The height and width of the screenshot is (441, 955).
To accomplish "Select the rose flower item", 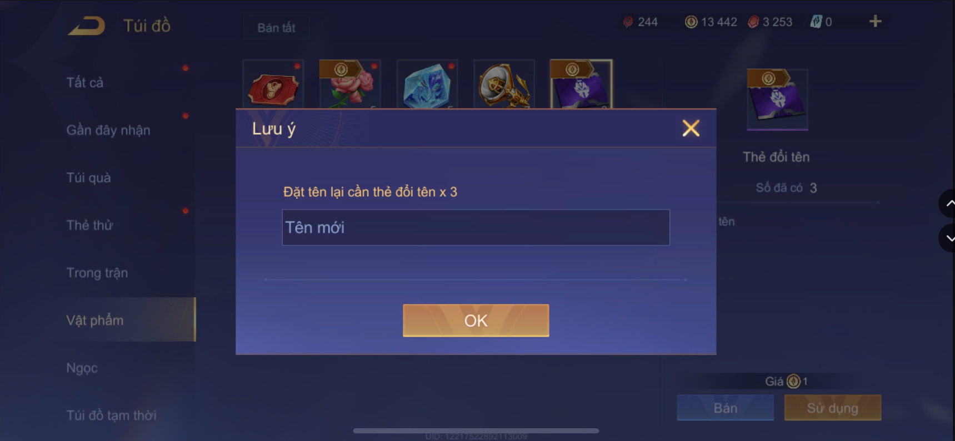I will pos(350,84).
